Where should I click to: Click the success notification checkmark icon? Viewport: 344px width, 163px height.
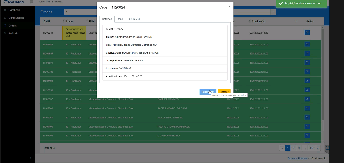pyautogui.click(x=281, y=3)
